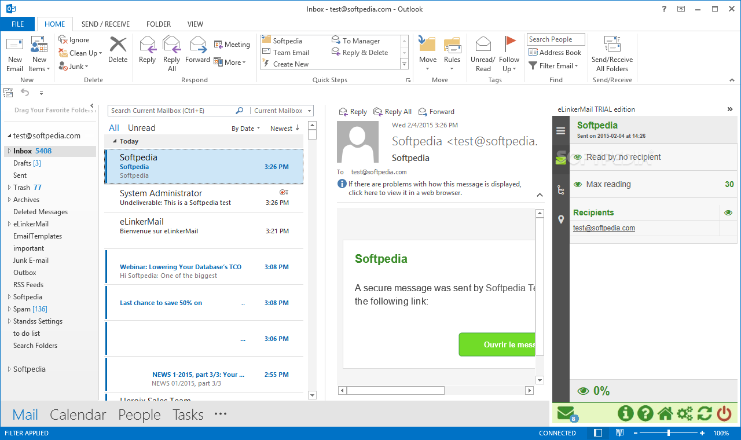Go to eLinkerMail home icon

[665, 413]
